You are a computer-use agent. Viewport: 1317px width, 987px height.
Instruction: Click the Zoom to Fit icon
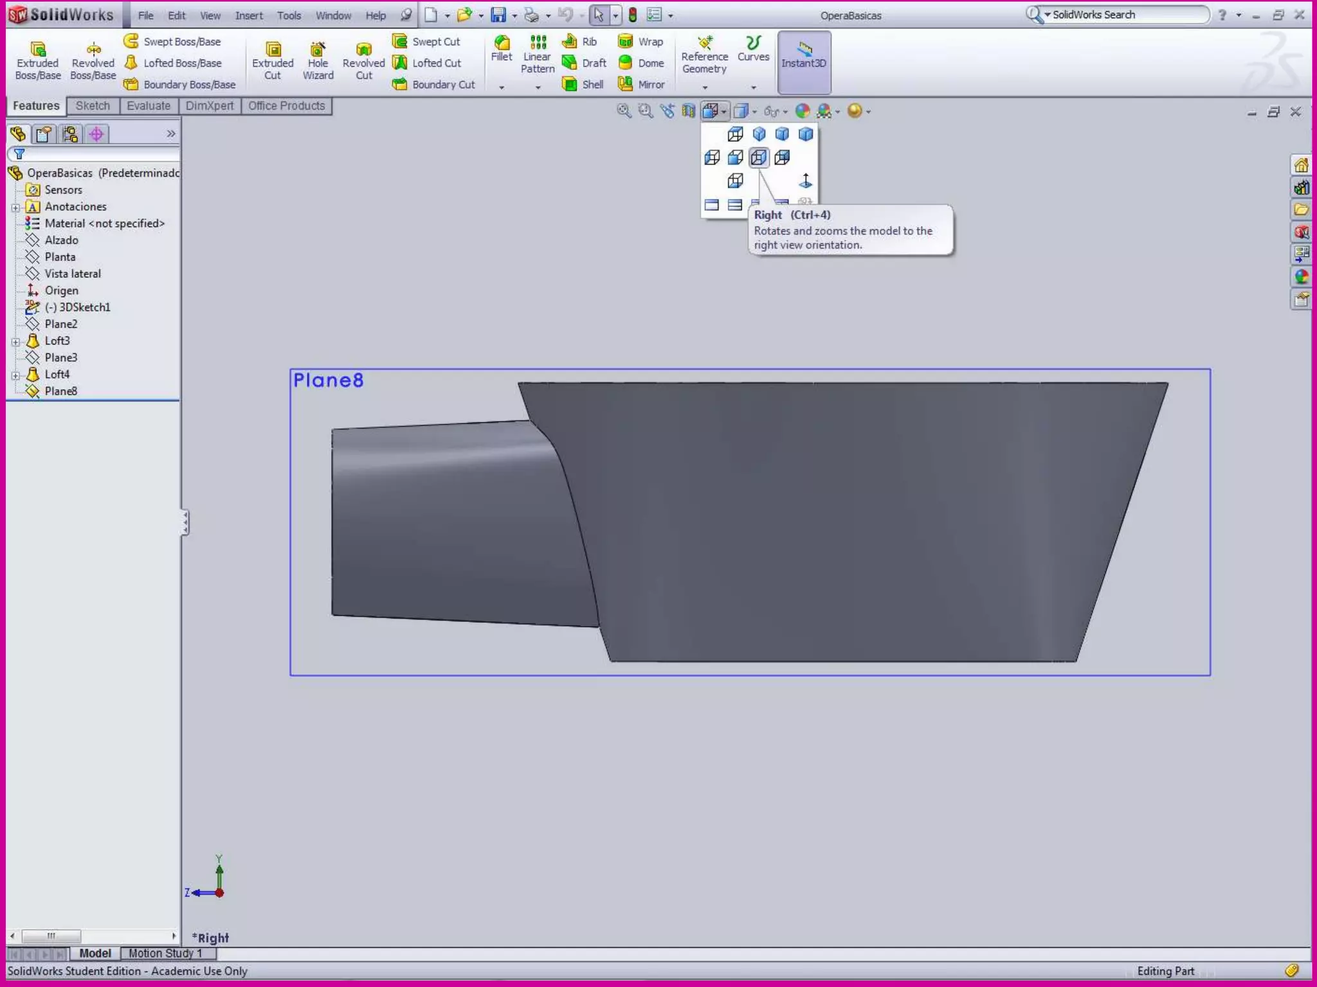click(623, 111)
